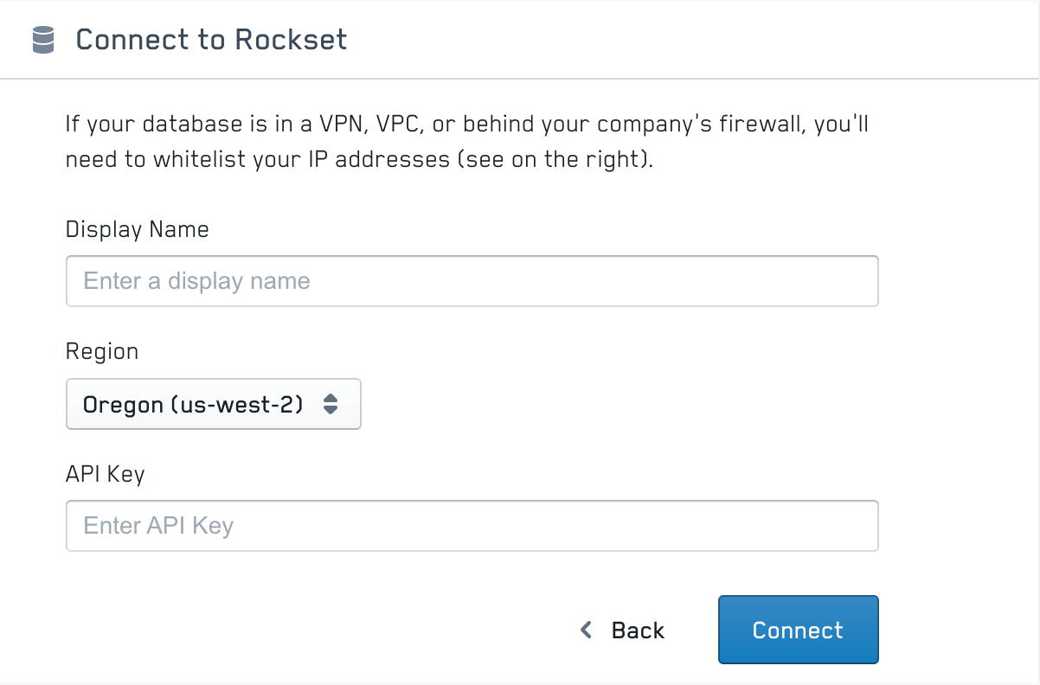Click the Back chevron arrow icon

tap(587, 630)
